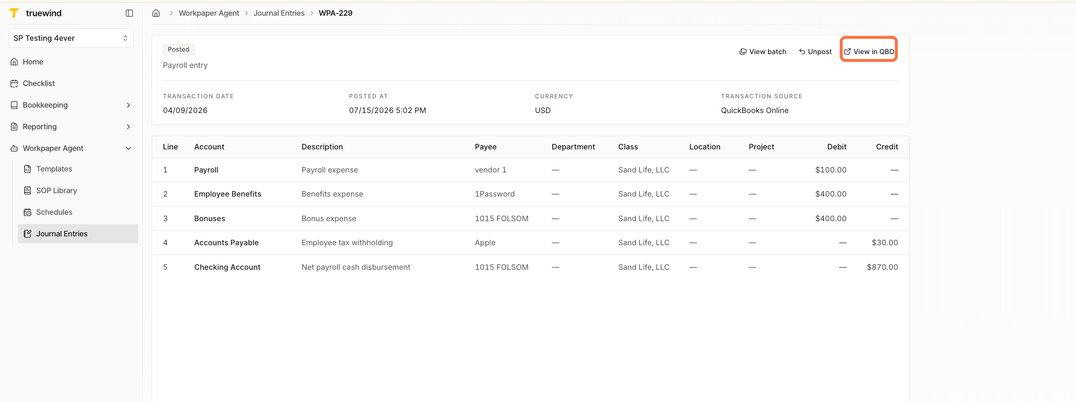Click the $870.00 credit amount

pos(883,267)
